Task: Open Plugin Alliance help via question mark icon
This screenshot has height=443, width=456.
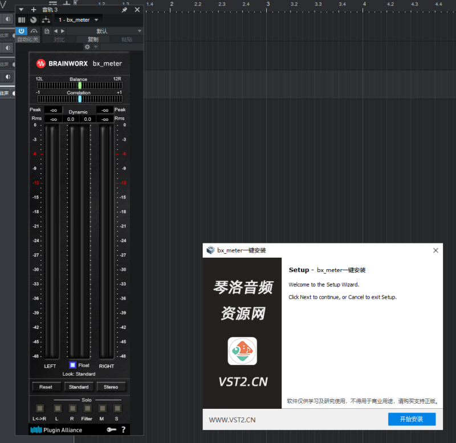Action: click(x=124, y=429)
